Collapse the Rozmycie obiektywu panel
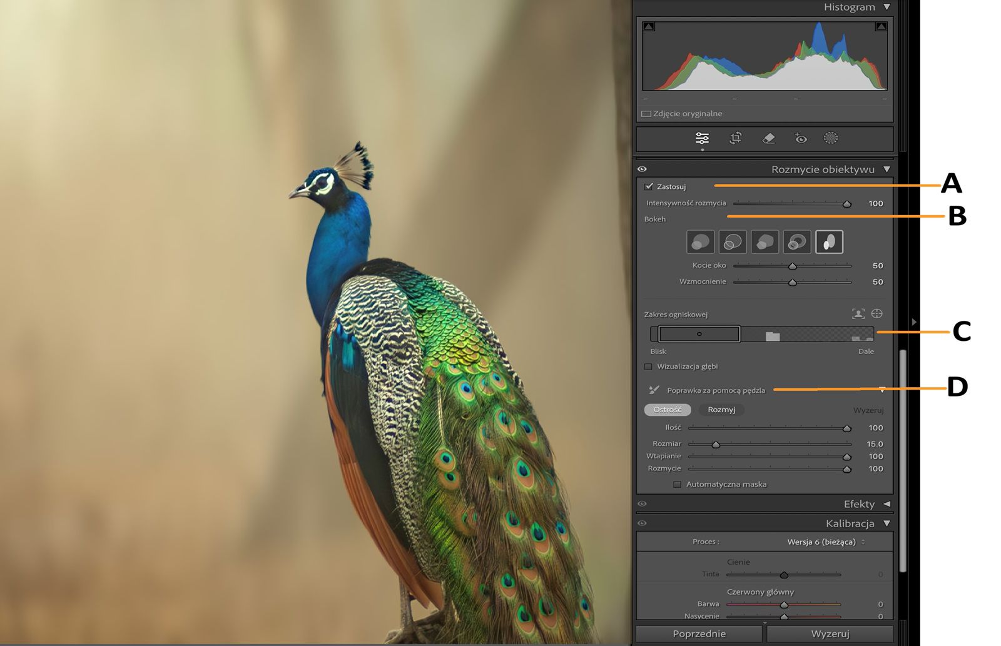Image resolution: width=1001 pixels, height=646 pixels. [x=887, y=169]
